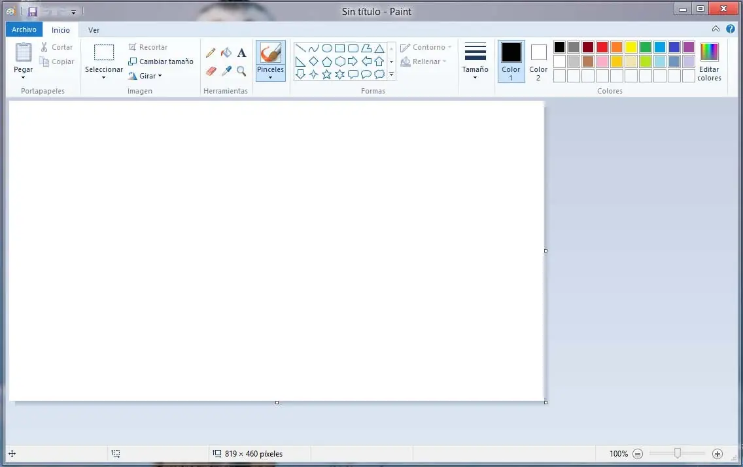Select the Fill with color bucket tool

pos(226,52)
